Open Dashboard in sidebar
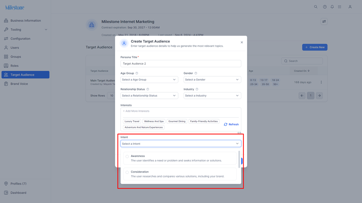Image resolution: width=362 pixels, height=203 pixels. (x=25, y=193)
